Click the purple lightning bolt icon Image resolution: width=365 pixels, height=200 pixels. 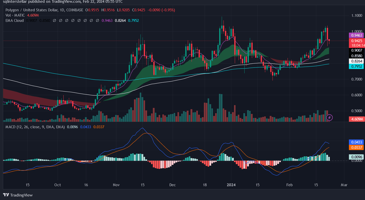tap(330, 117)
